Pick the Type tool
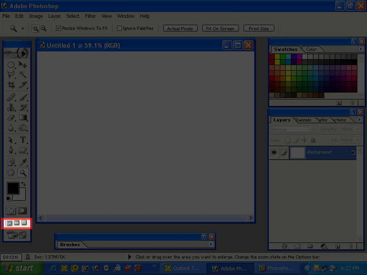367x275 pixels. (23, 140)
